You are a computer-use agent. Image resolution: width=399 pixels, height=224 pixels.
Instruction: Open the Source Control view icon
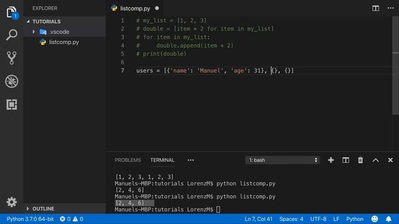tap(12, 58)
